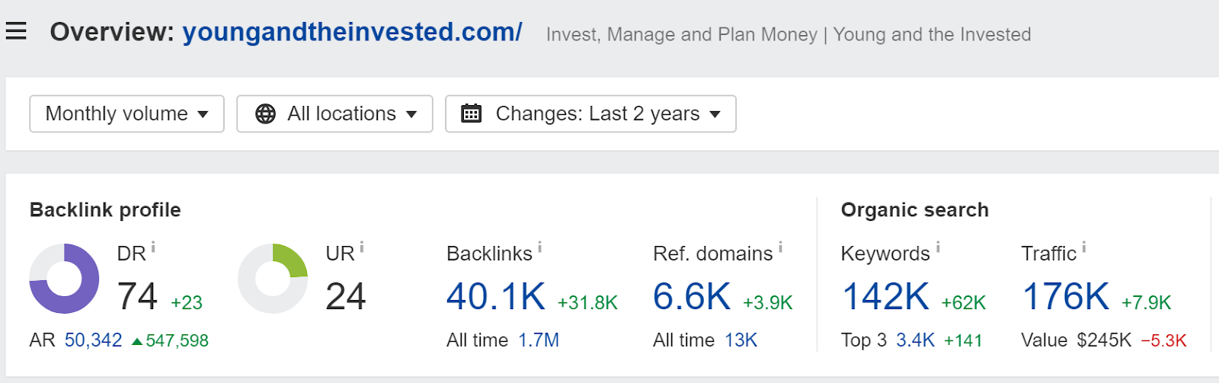Click the globe icon in locations filter

click(x=265, y=114)
